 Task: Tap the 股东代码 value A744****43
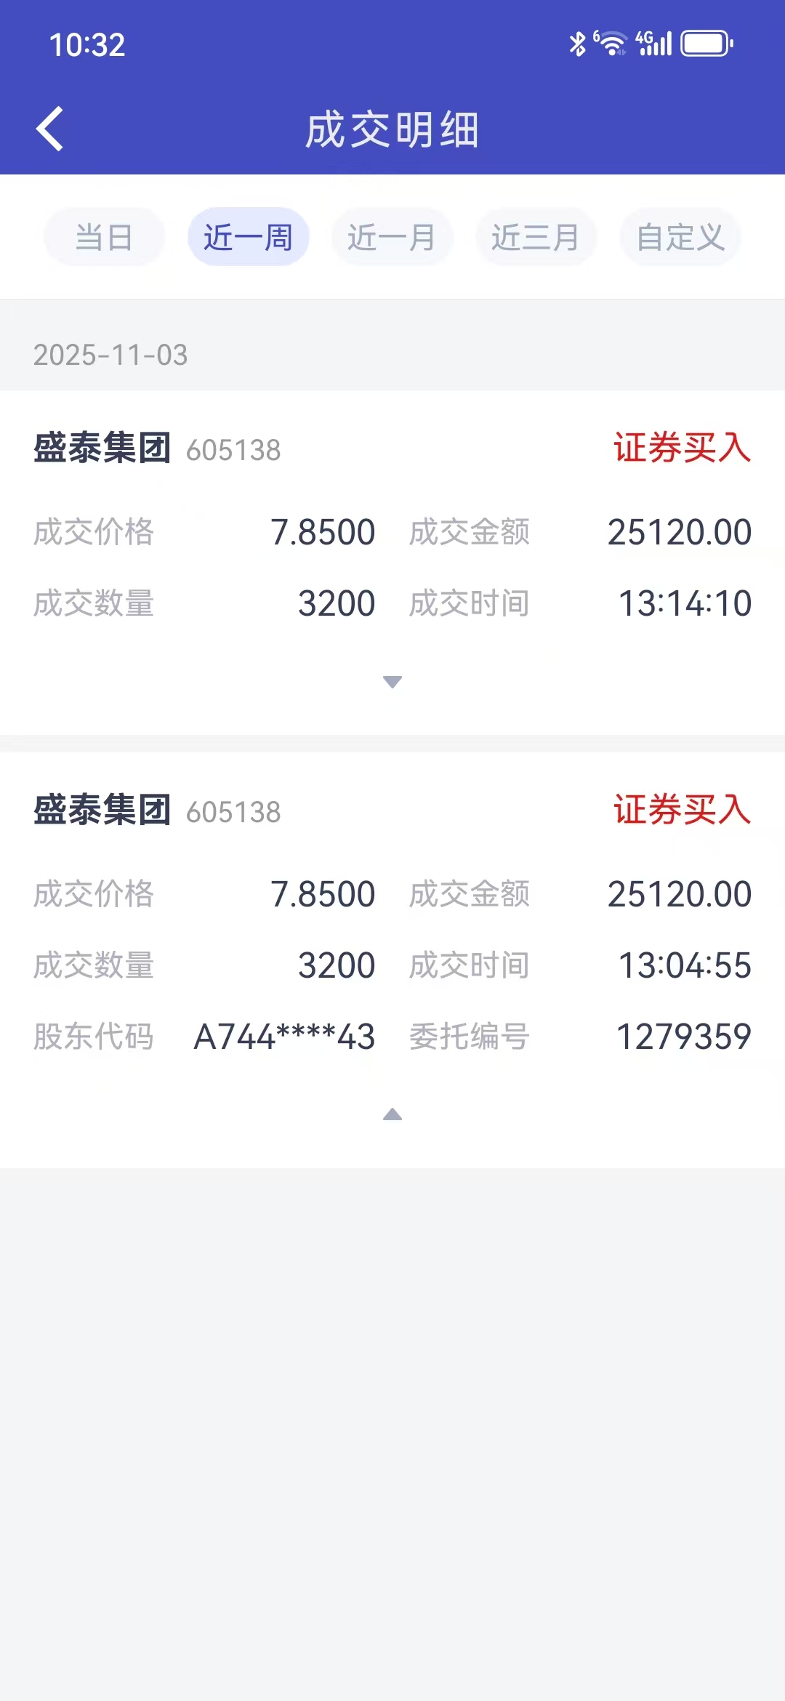(x=284, y=1037)
